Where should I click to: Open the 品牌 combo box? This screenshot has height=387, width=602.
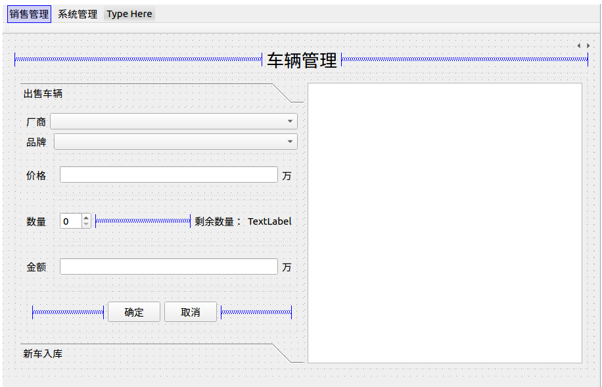coord(175,142)
